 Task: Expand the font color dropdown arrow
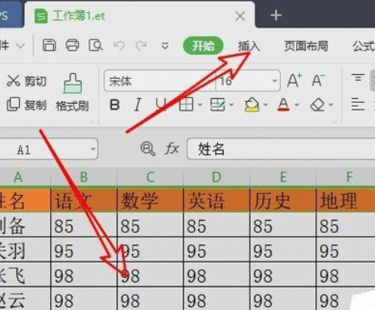(x=297, y=105)
